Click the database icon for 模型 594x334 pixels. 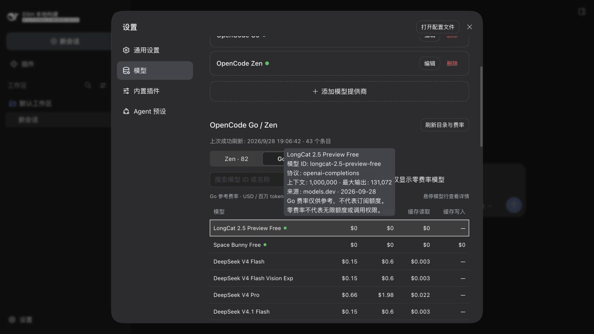tap(126, 71)
